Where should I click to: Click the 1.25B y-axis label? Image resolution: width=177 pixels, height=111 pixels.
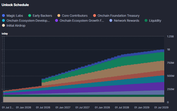click(x=170, y=37)
